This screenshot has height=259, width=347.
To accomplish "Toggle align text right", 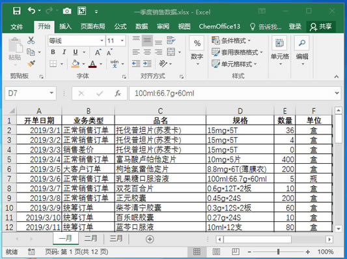I will coord(158,52).
